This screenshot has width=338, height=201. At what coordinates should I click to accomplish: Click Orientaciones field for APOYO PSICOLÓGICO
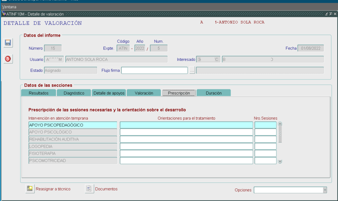pos(186,132)
